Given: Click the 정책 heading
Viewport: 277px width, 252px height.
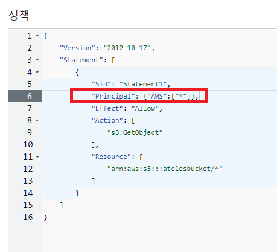Looking at the screenshot, I should point(19,15).
